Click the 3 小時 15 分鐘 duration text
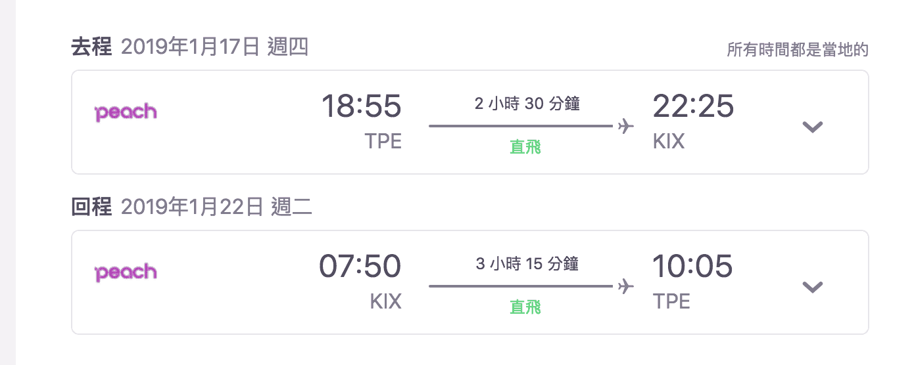The width and height of the screenshot is (914, 365). [x=527, y=264]
